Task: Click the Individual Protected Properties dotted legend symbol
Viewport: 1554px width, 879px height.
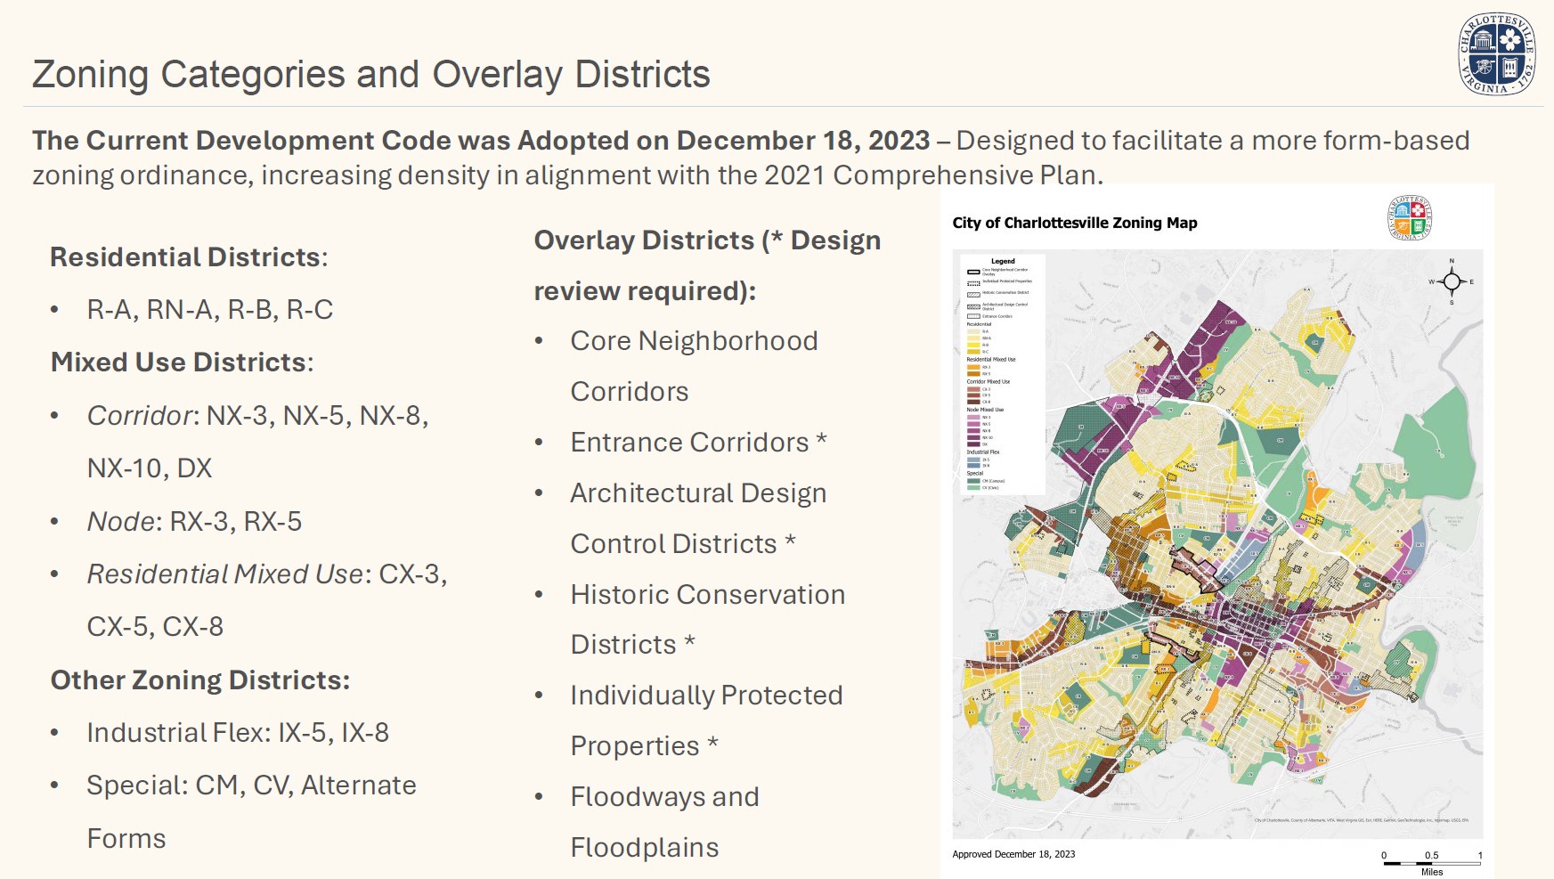Action: (973, 283)
